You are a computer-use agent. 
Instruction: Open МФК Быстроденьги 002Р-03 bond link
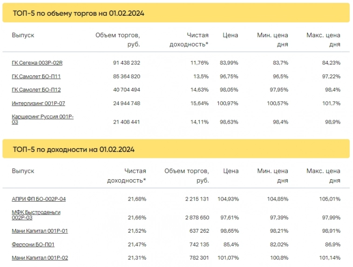point(36,215)
